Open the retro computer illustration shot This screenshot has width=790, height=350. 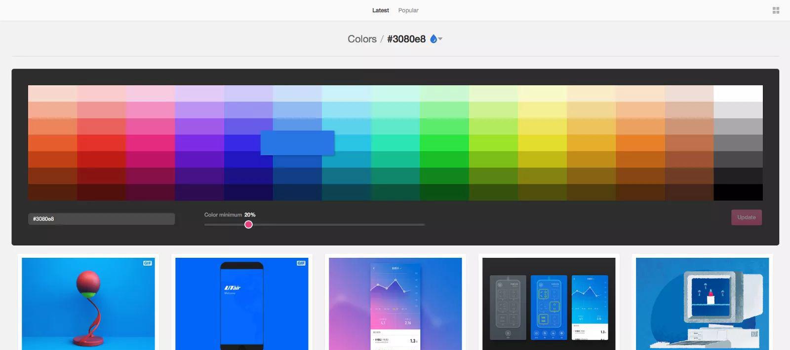point(703,304)
